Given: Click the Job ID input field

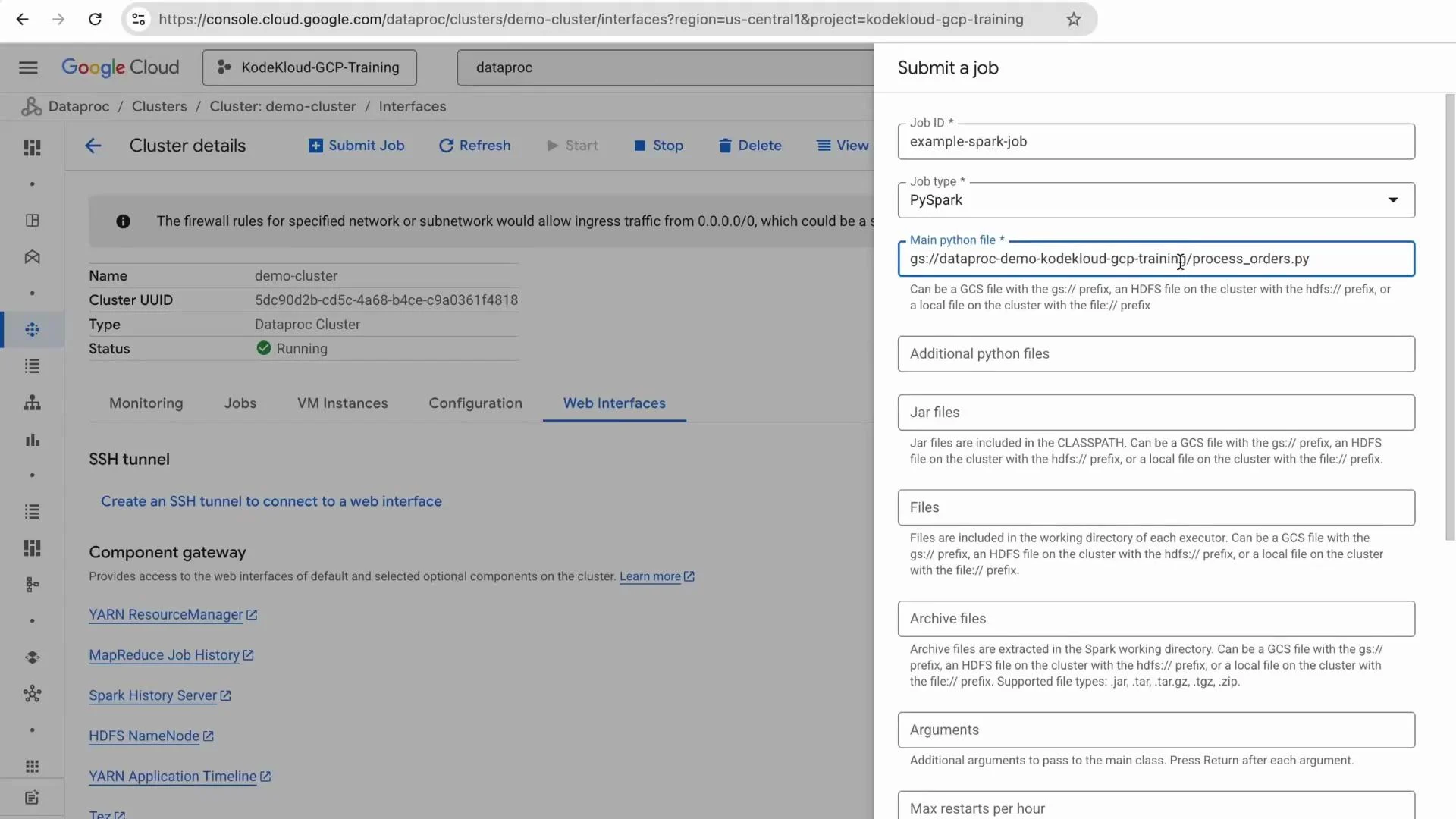Looking at the screenshot, I should (1156, 142).
